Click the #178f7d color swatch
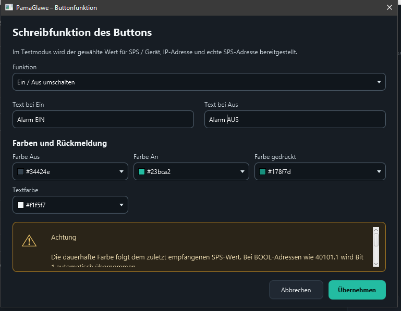The image size is (401, 311). tap(262, 171)
